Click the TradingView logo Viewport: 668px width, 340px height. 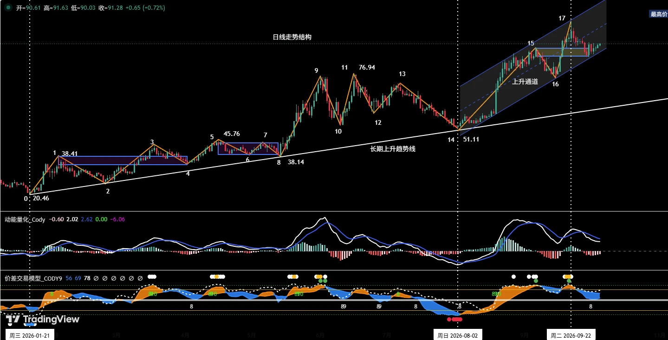(43, 319)
